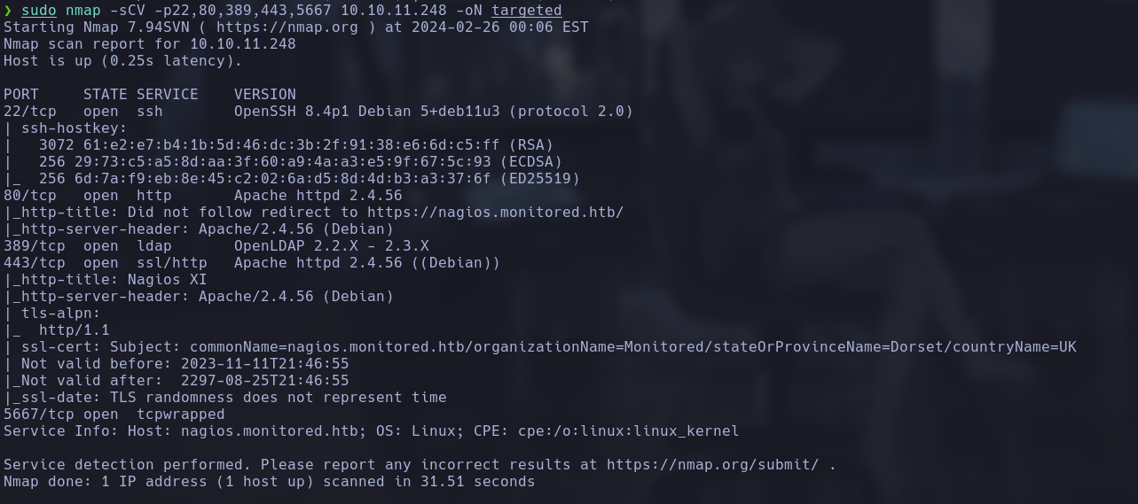Click the RSA ssh-hostkey fingerprint line
Viewport: 1138px width, 504px height.
287,145
